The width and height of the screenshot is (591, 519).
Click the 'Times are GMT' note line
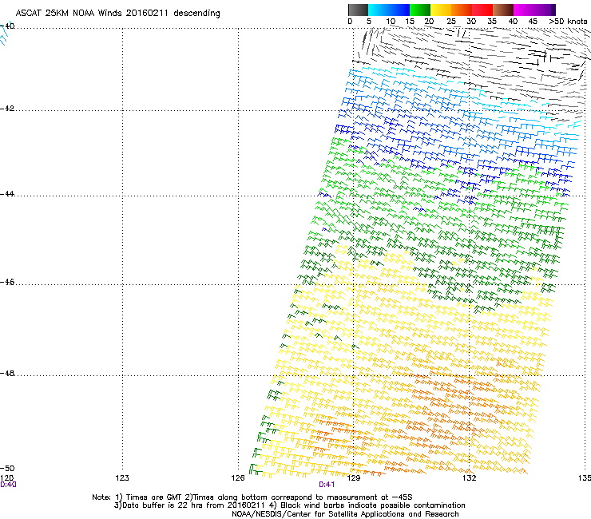(252, 497)
